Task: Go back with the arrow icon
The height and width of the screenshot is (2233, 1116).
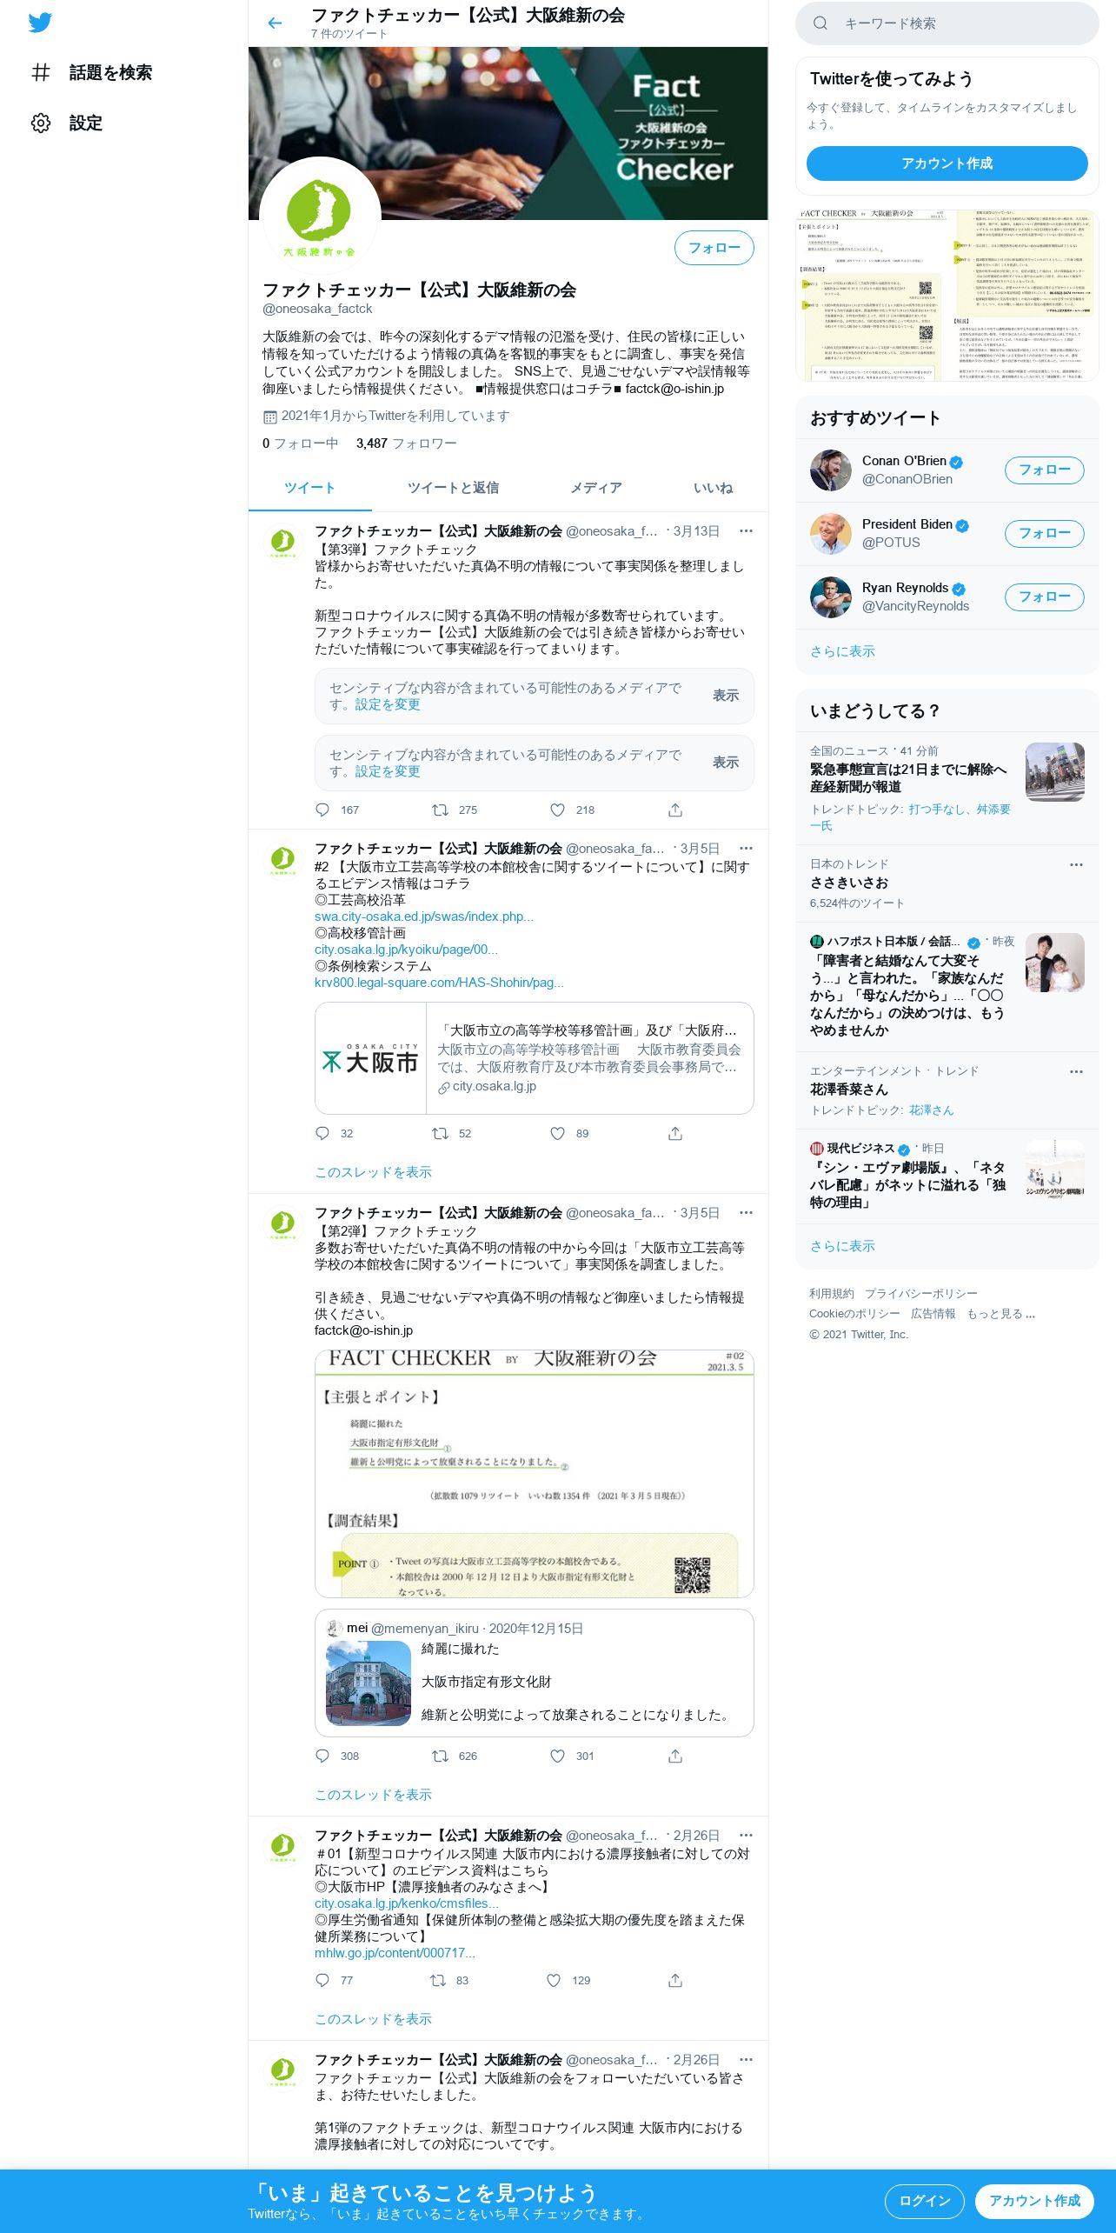Action: point(275,23)
